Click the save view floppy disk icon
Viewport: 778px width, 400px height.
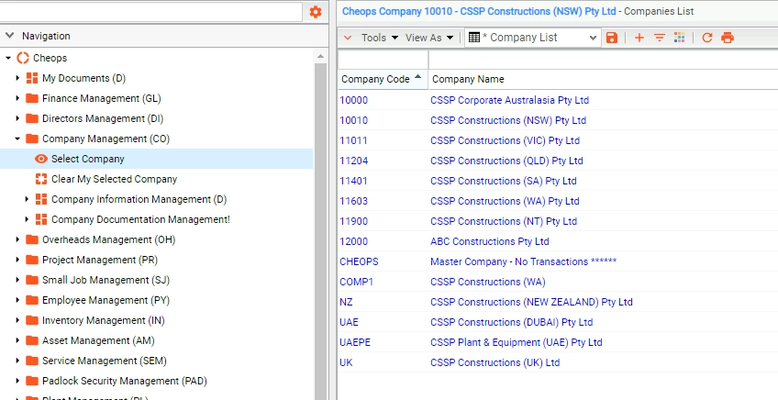coord(612,38)
